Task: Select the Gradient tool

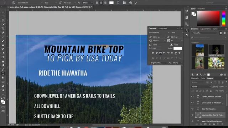Action: coord(3,57)
